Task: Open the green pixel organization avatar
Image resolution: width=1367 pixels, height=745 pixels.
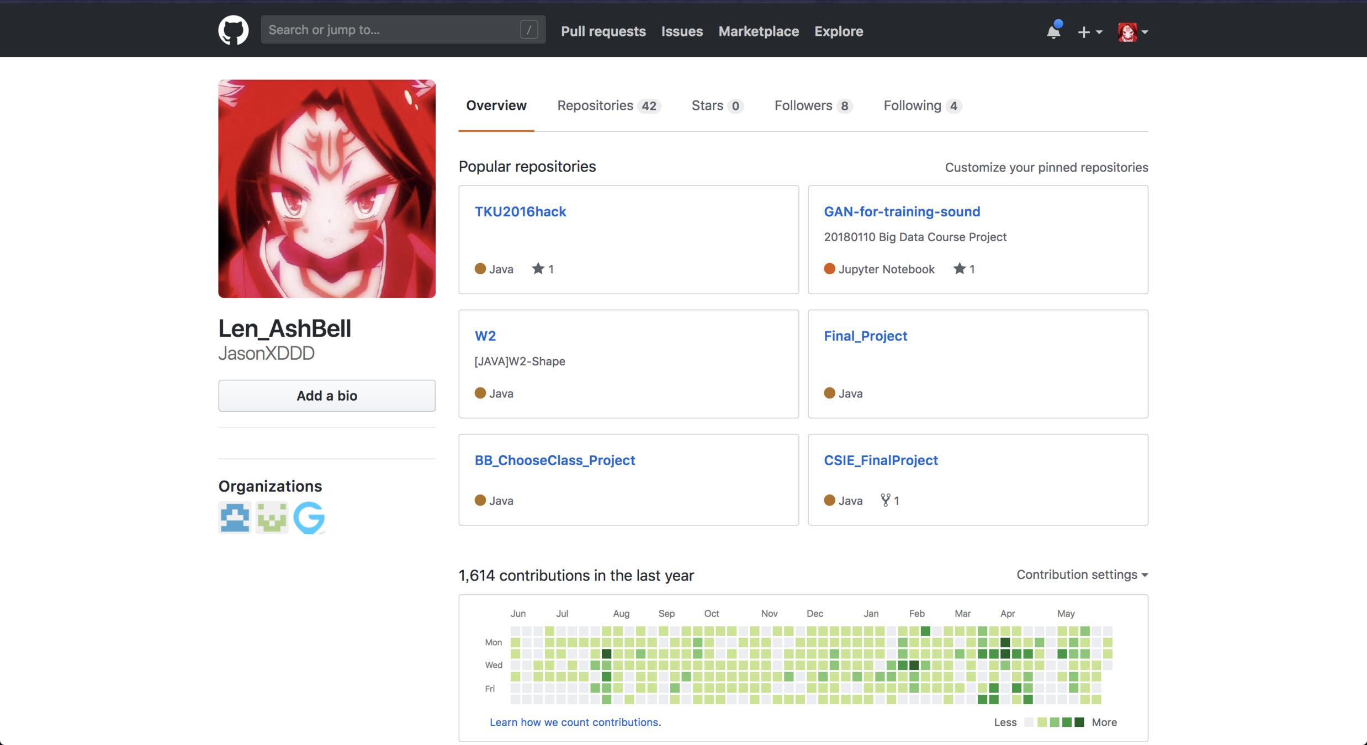Action: pyautogui.click(x=272, y=517)
